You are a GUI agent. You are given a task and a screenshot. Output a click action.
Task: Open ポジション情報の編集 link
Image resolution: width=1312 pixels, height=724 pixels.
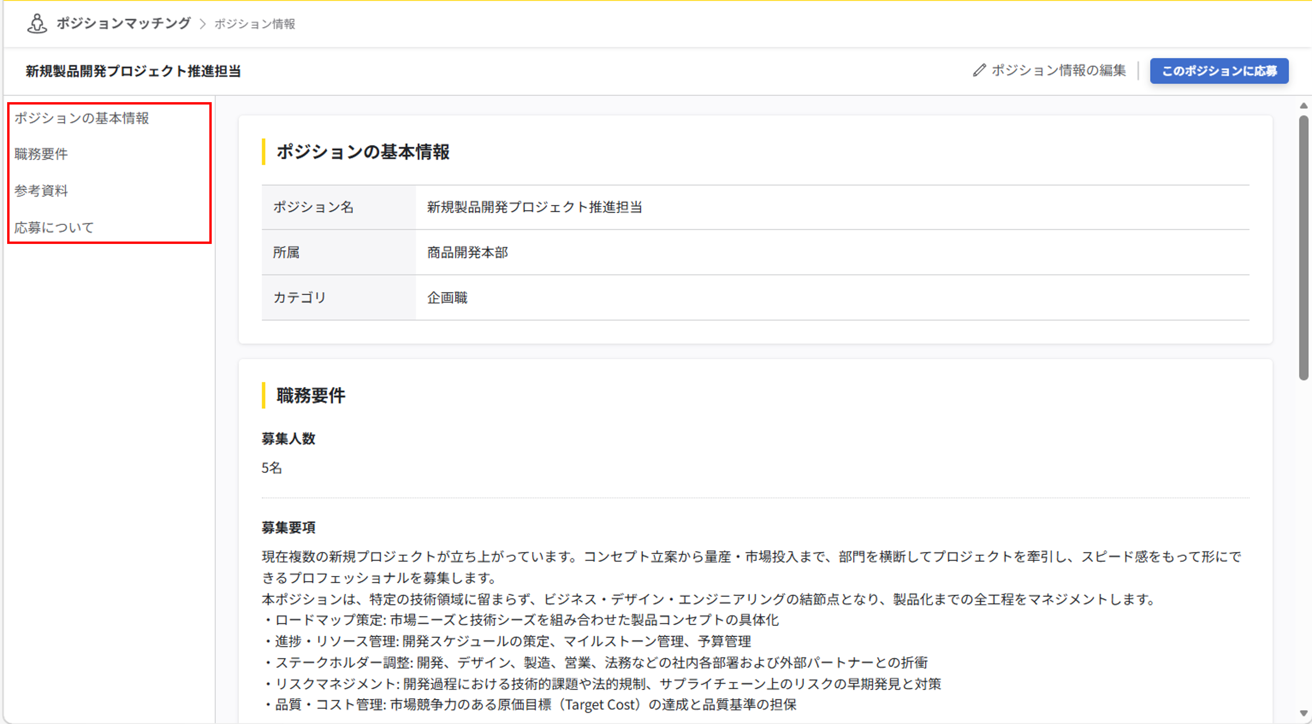(x=1058, y=70)
